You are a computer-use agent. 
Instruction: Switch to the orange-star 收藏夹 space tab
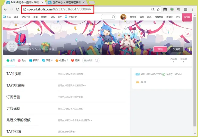(62, 61)
